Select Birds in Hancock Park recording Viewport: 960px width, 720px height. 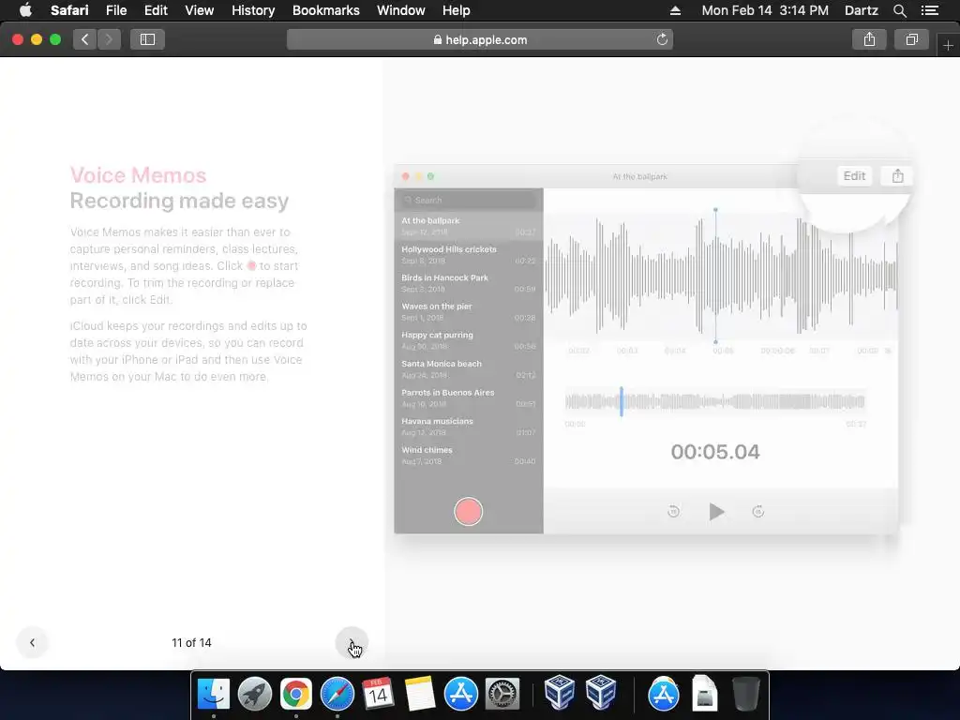click(469, 283)
